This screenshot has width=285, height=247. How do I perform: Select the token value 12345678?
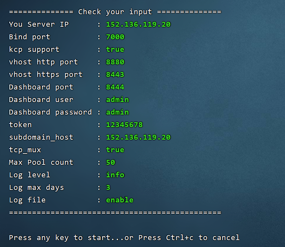coord(125,125)
